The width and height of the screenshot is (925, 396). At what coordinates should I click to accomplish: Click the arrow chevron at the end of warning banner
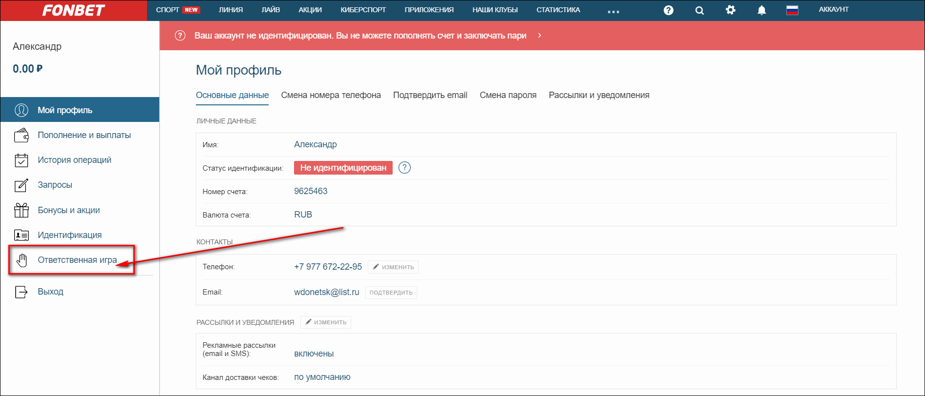[539, 36]
